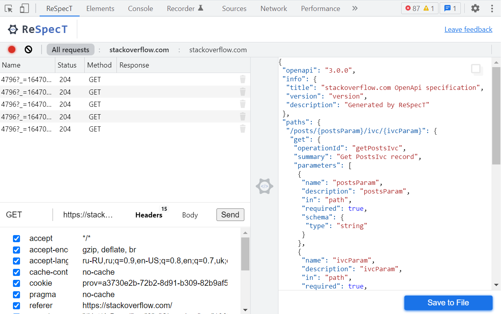Click the red record requests button
This screenshot has height=314, width=502.
click(12, 49)
